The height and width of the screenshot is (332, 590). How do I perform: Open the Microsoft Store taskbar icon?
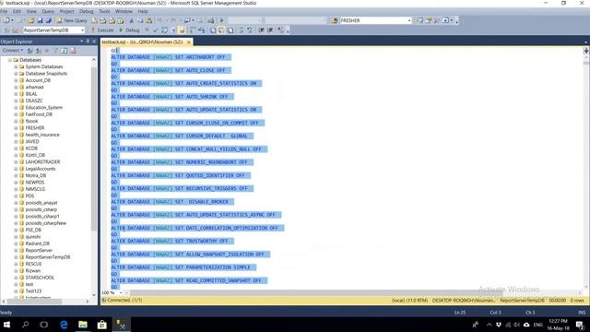(x=102, y=325)
